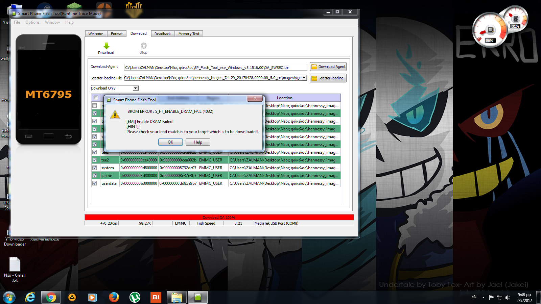Show hidden system tray icons
The height and width of the screenshot is (304, 541).
pos(483,297)
